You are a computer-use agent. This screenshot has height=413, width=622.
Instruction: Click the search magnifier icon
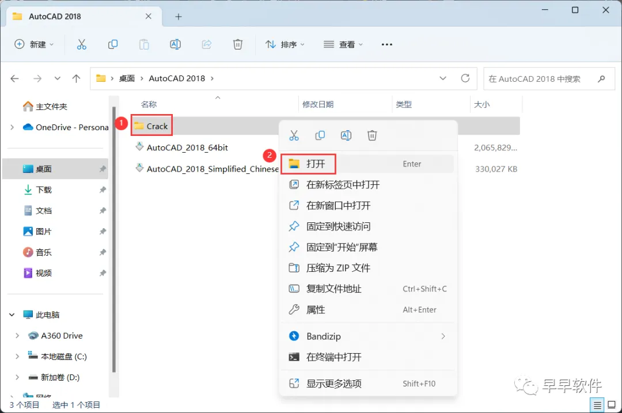(601, 78)
